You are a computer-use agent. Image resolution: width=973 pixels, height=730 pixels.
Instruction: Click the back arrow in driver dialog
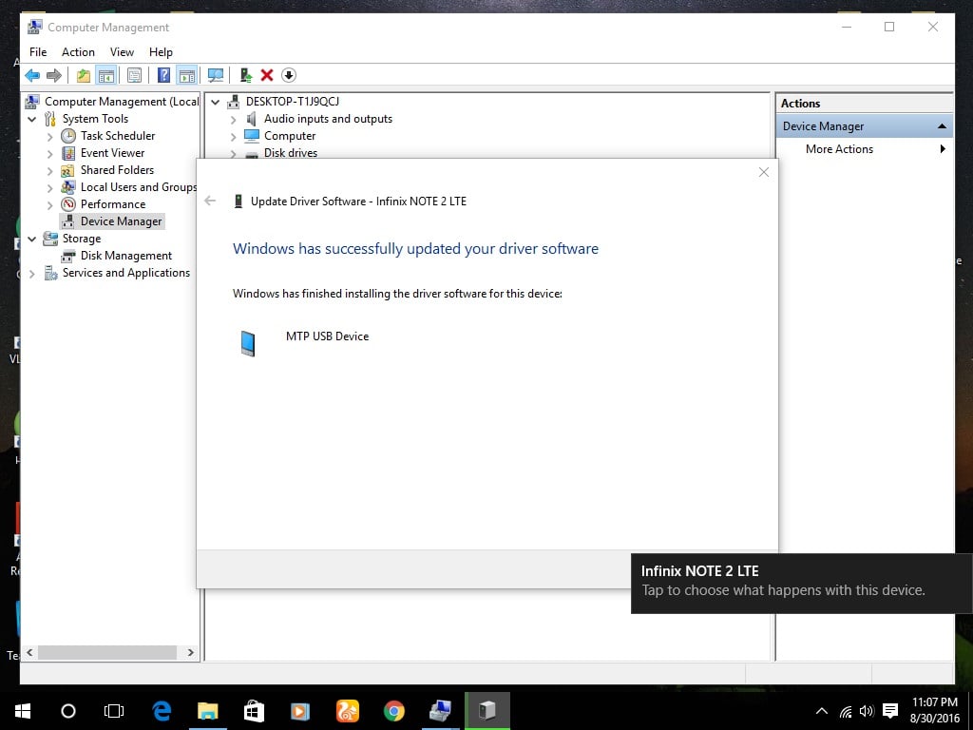[x=210, y=201]
